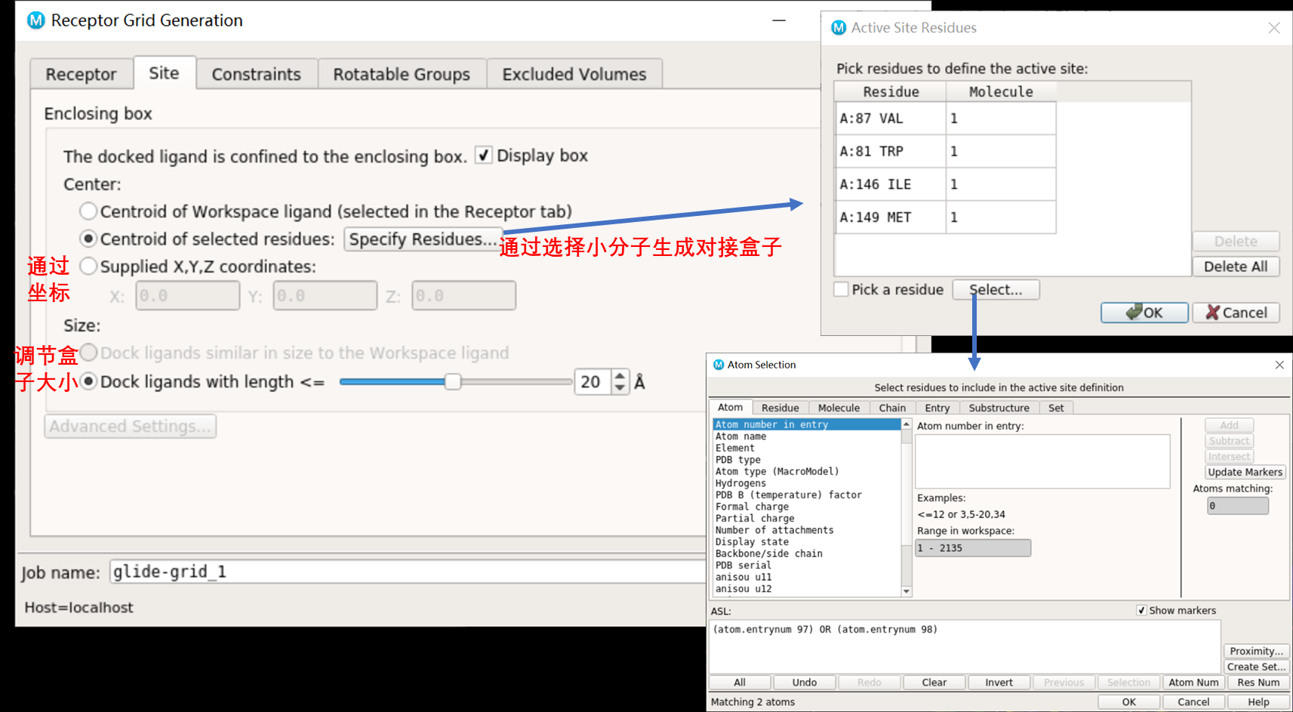The width and height of the screenshot is (1293, 712).
Task: Click the All button in Atom Selection
Action: 740,683
